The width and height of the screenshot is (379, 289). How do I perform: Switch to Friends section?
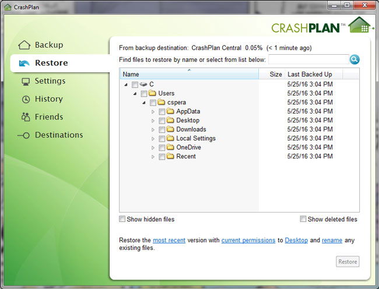click(49, 117)
